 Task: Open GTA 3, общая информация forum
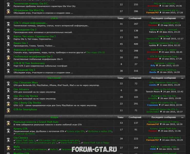[x=31, y=23]
